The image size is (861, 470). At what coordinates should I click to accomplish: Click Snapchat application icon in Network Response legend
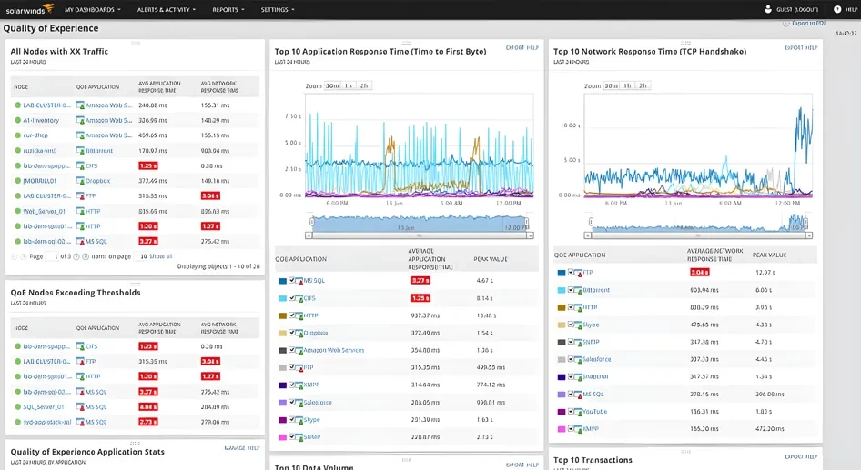pos(579,376)
